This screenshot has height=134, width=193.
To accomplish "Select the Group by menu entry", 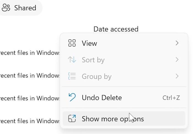I will (x=96, y=77).
